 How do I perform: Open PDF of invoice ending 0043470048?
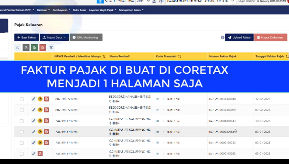pos(47,99)
